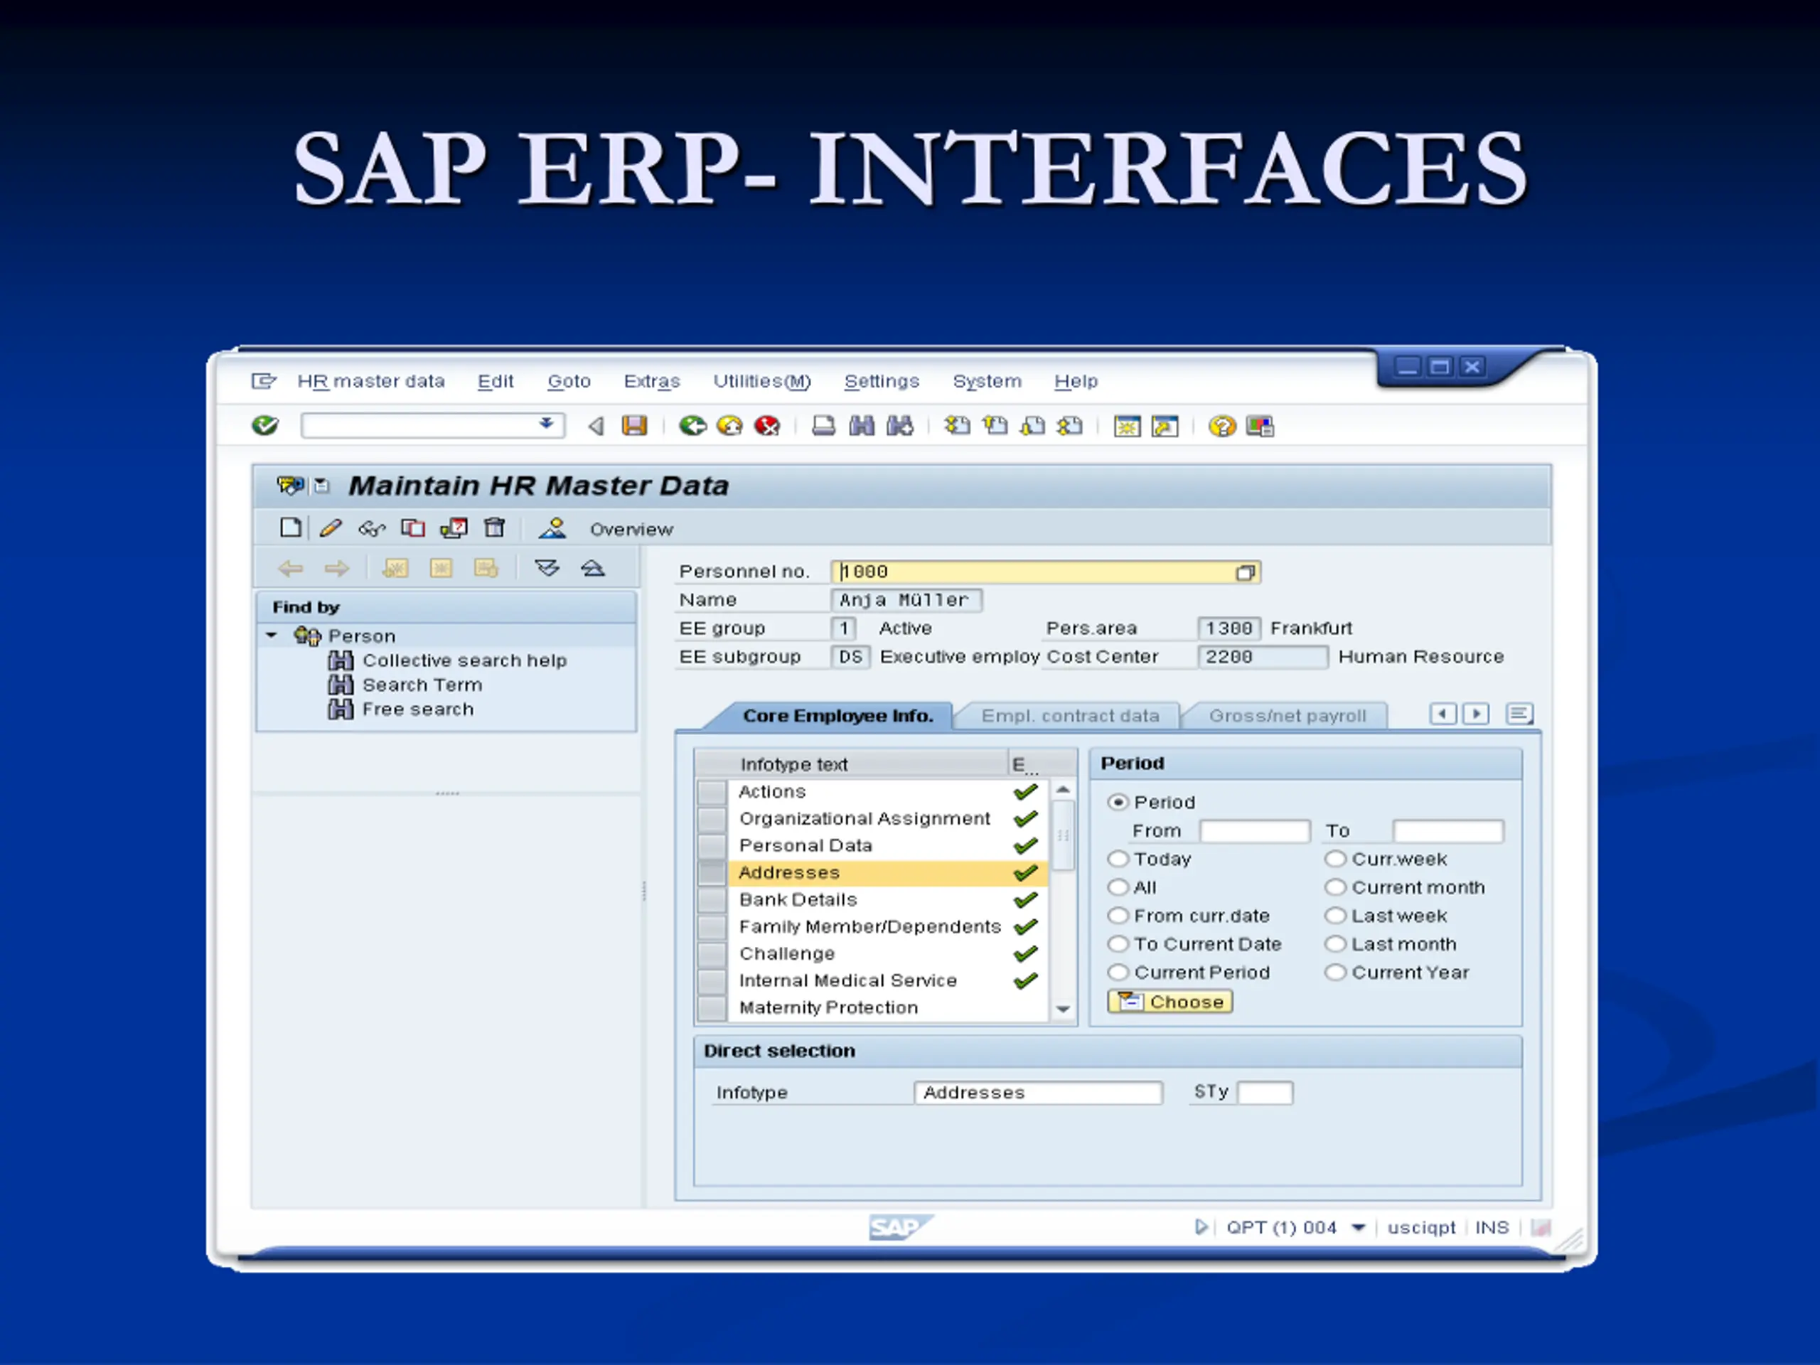Select the Last week radio button

click(1335, 916)
